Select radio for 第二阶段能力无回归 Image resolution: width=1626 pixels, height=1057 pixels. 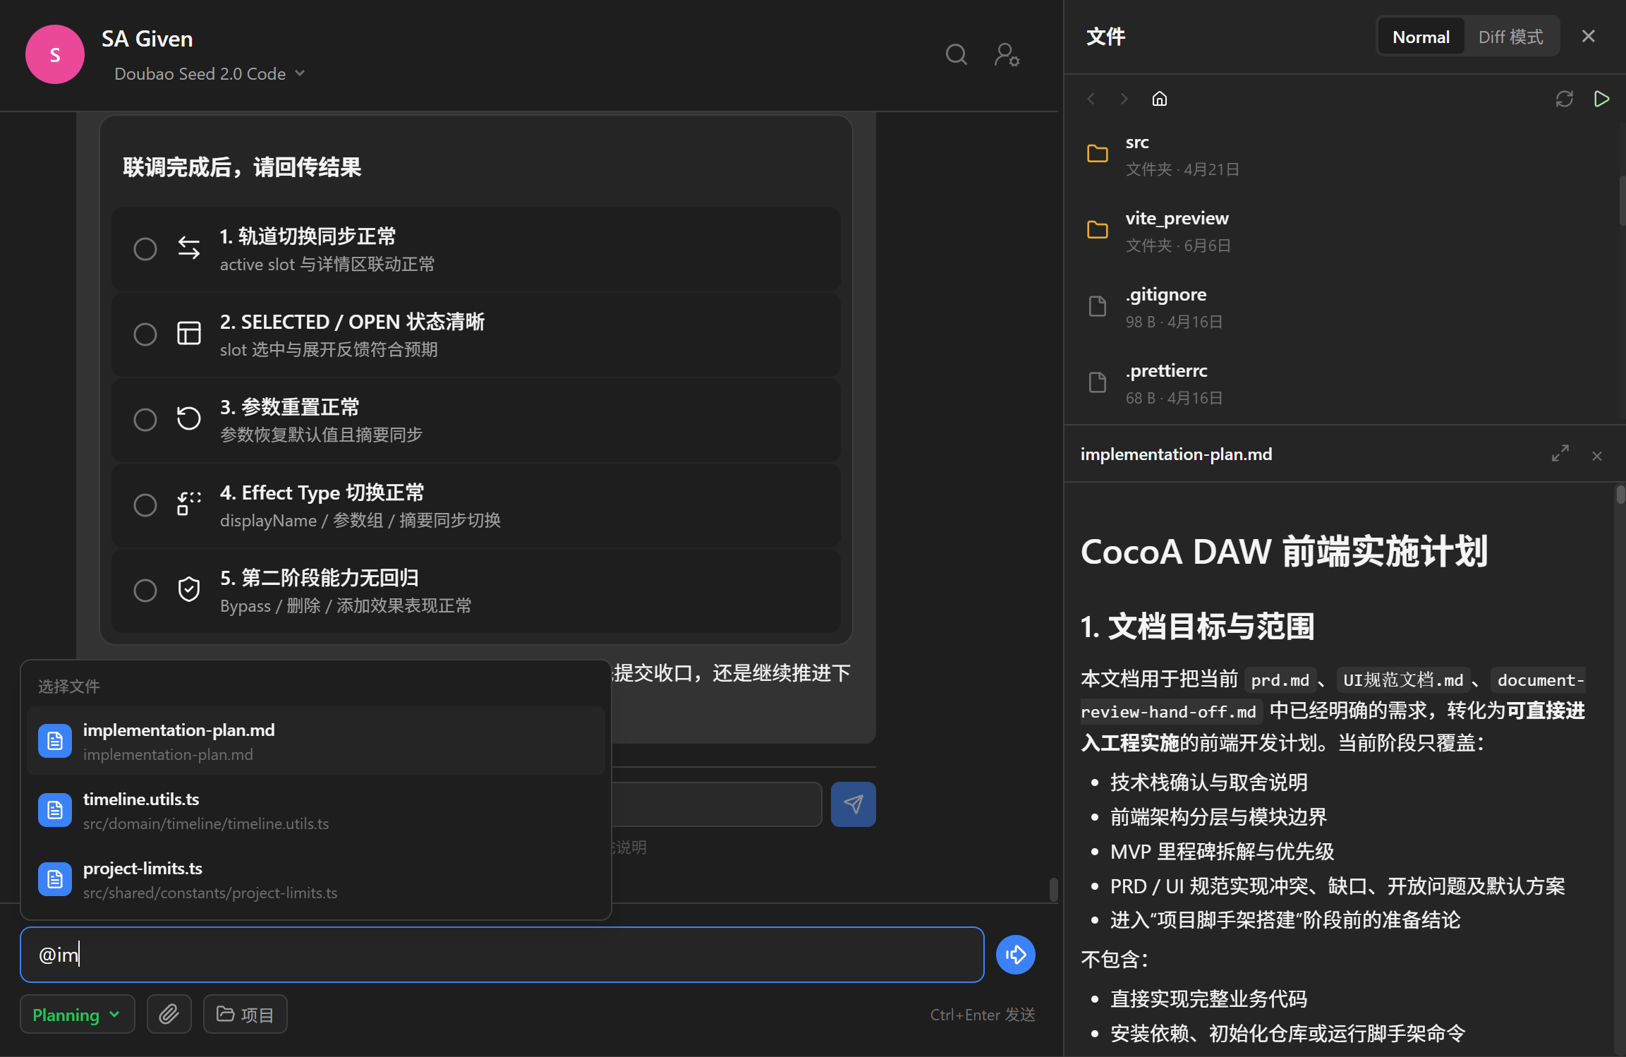(145, 590)
